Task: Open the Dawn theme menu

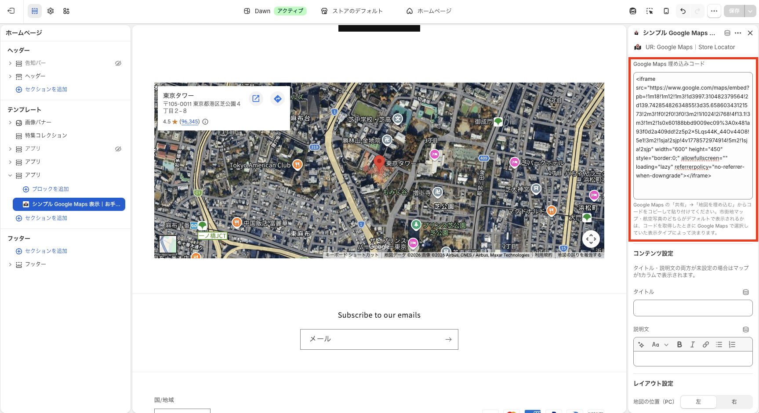Action: click(x=275, y=11)
